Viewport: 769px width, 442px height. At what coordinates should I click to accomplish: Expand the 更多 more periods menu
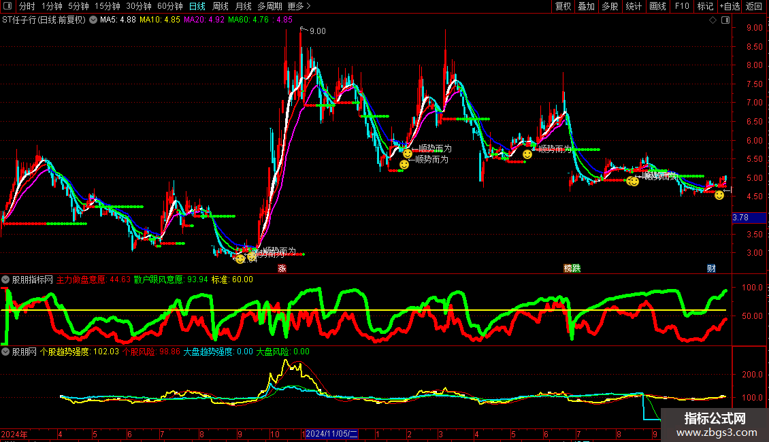pyautogui.click(x=299, y=6)
